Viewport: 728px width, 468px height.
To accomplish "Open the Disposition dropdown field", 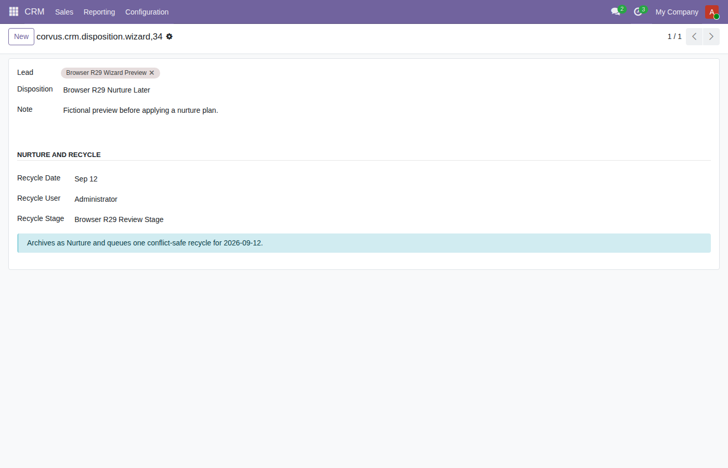I will [386, 90].
